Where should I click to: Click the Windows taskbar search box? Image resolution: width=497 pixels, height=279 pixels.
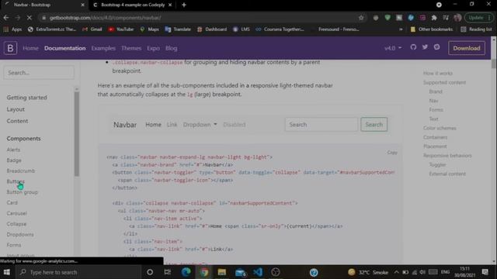78,272
